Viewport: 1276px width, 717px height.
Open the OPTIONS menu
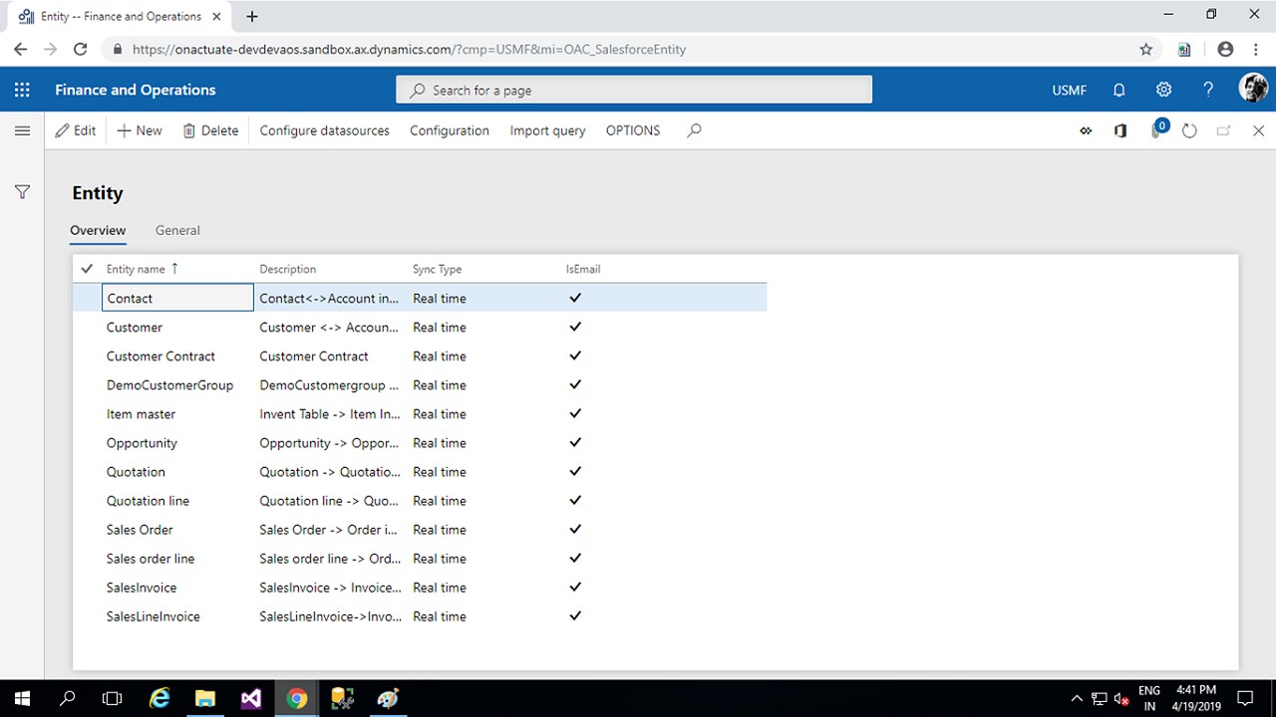click(x=632, y=130)
